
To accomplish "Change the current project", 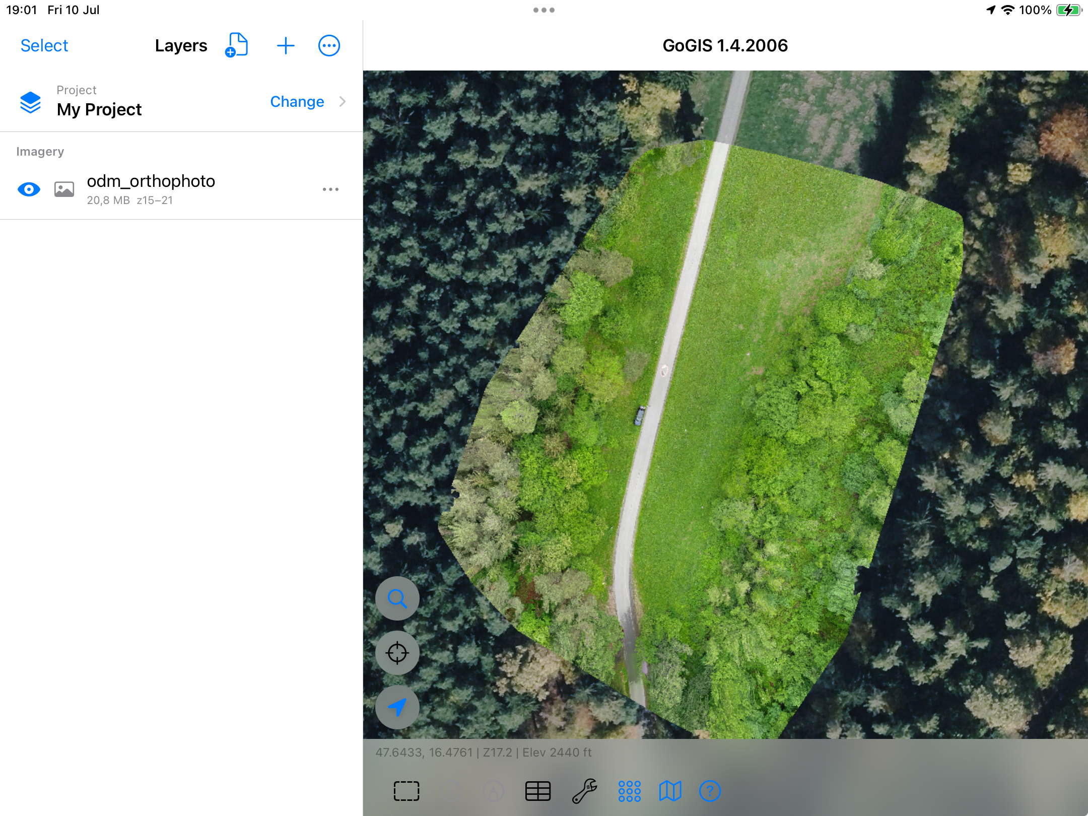I will [297, 102].
